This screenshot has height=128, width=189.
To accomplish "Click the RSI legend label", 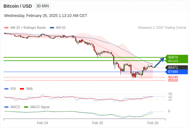I will click(13, 89).
